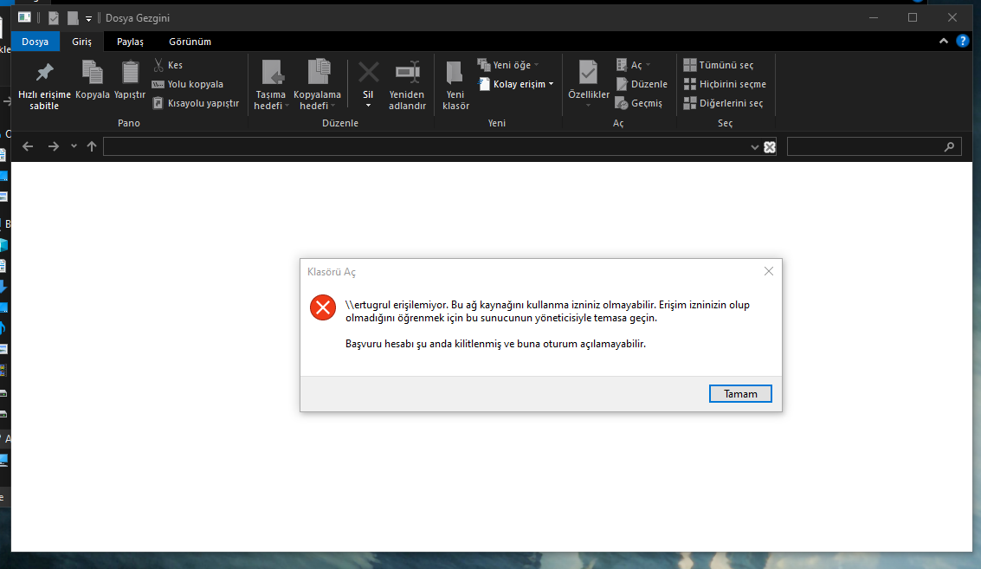
Task: Open Customize Quick Access Toolbar dropdown
Action: click(89, 19)
